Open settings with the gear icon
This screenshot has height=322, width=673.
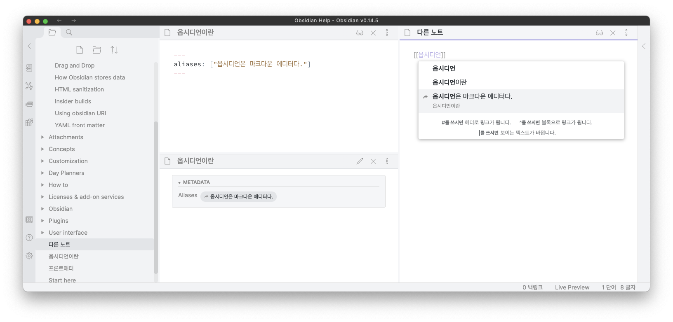(x=29, y=256)
